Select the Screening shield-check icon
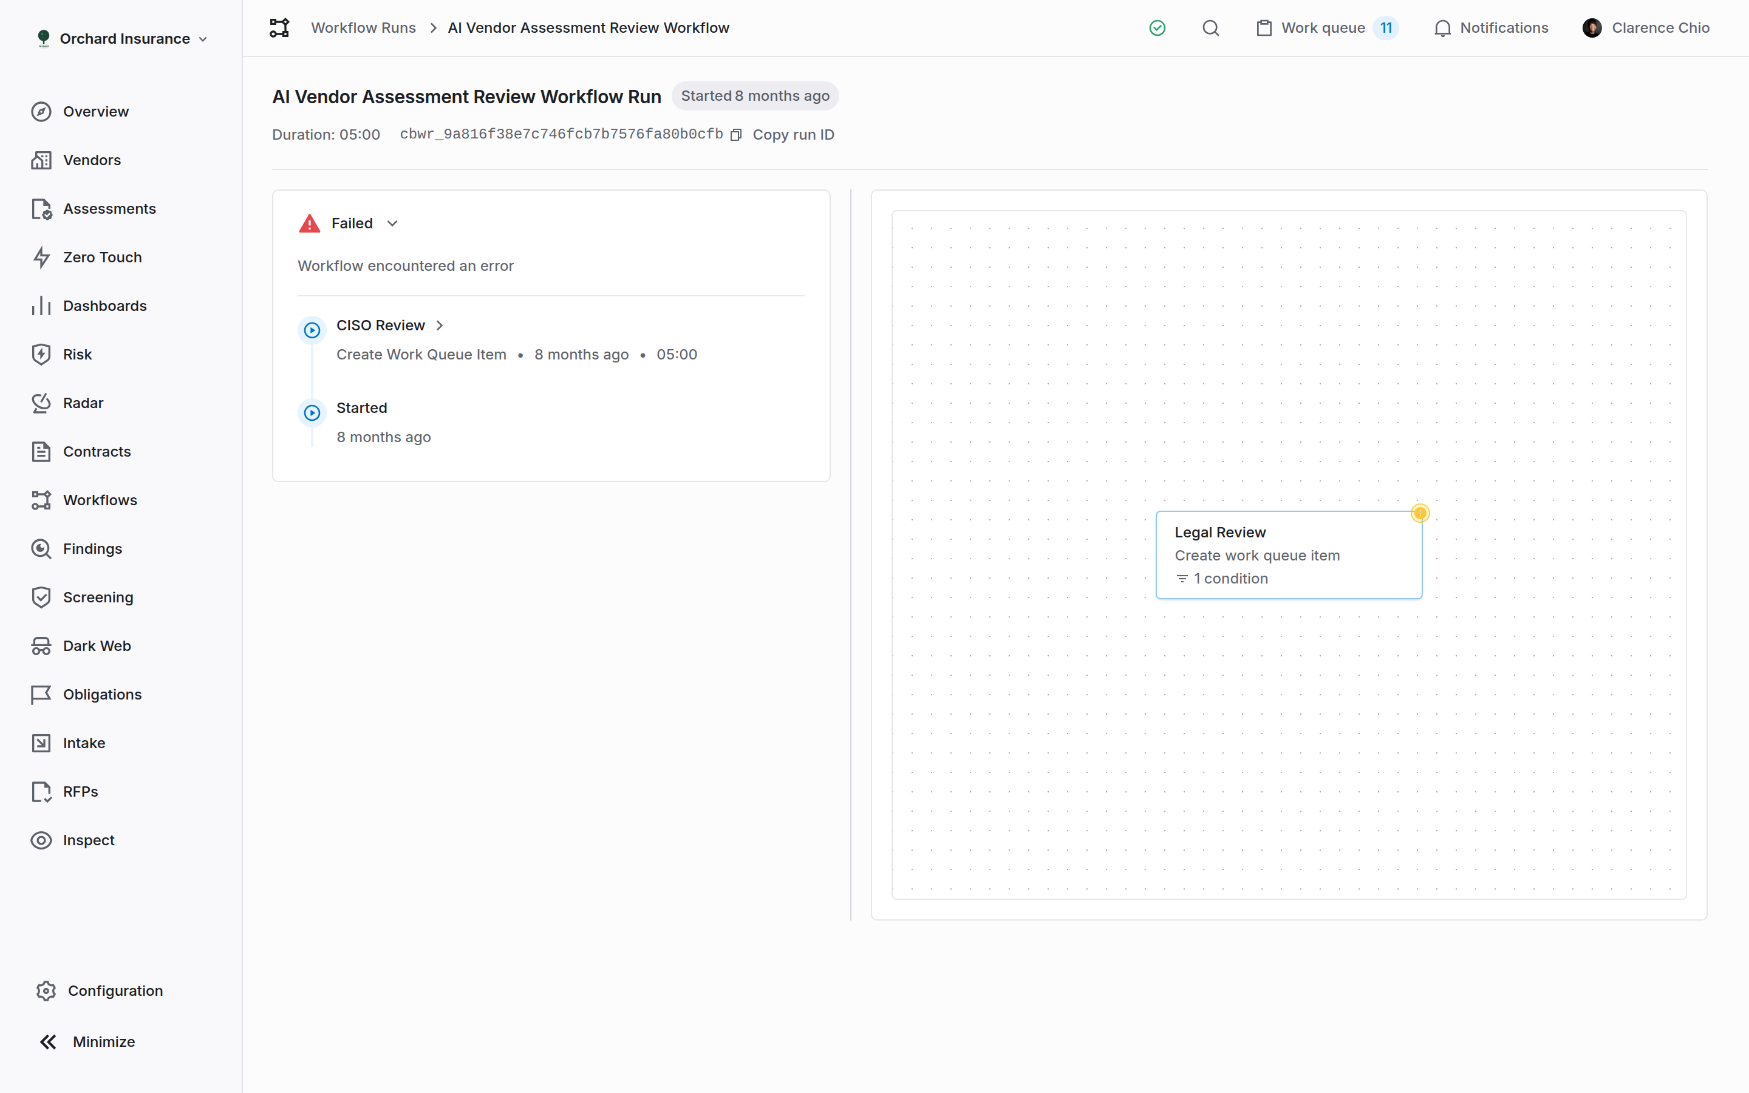This screenshot has height=1093, width=1749. (x=41, y=597)
